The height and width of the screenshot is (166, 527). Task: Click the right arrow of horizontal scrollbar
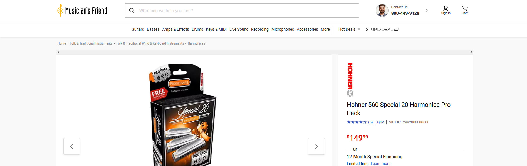pos(471,52)
